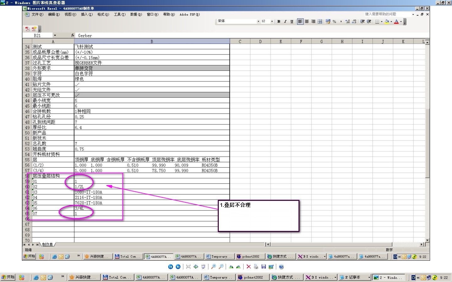
Task: Open the font name dropdown 宋体
Action: click(258, 21)
